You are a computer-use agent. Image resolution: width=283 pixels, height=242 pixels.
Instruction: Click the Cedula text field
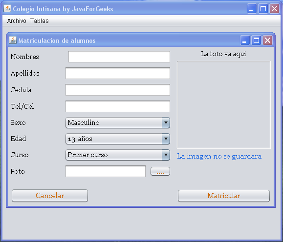pos(118,90)
